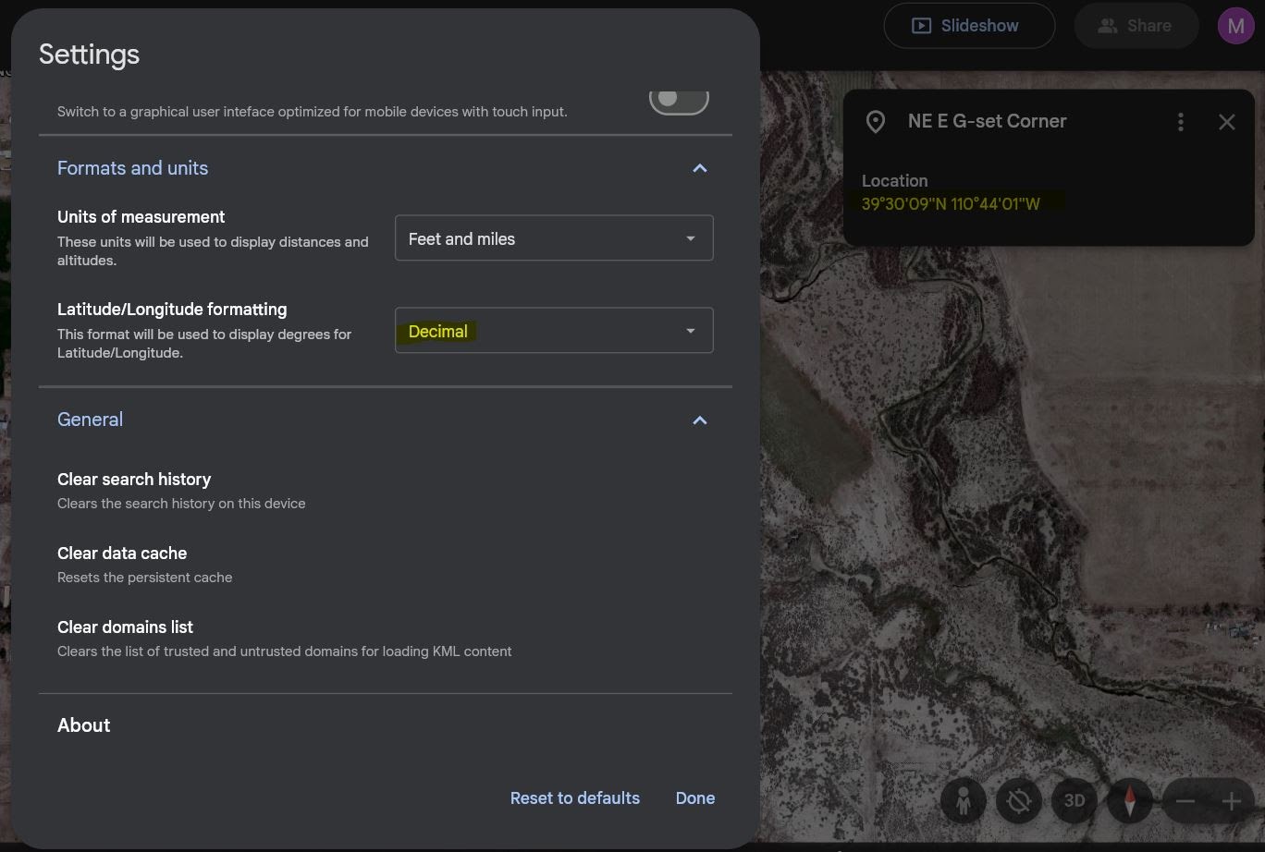Image resolution: width=1265 pixels, height=852 pixels.
Task: Click the Formats and units heading
Action: [132, 168]
